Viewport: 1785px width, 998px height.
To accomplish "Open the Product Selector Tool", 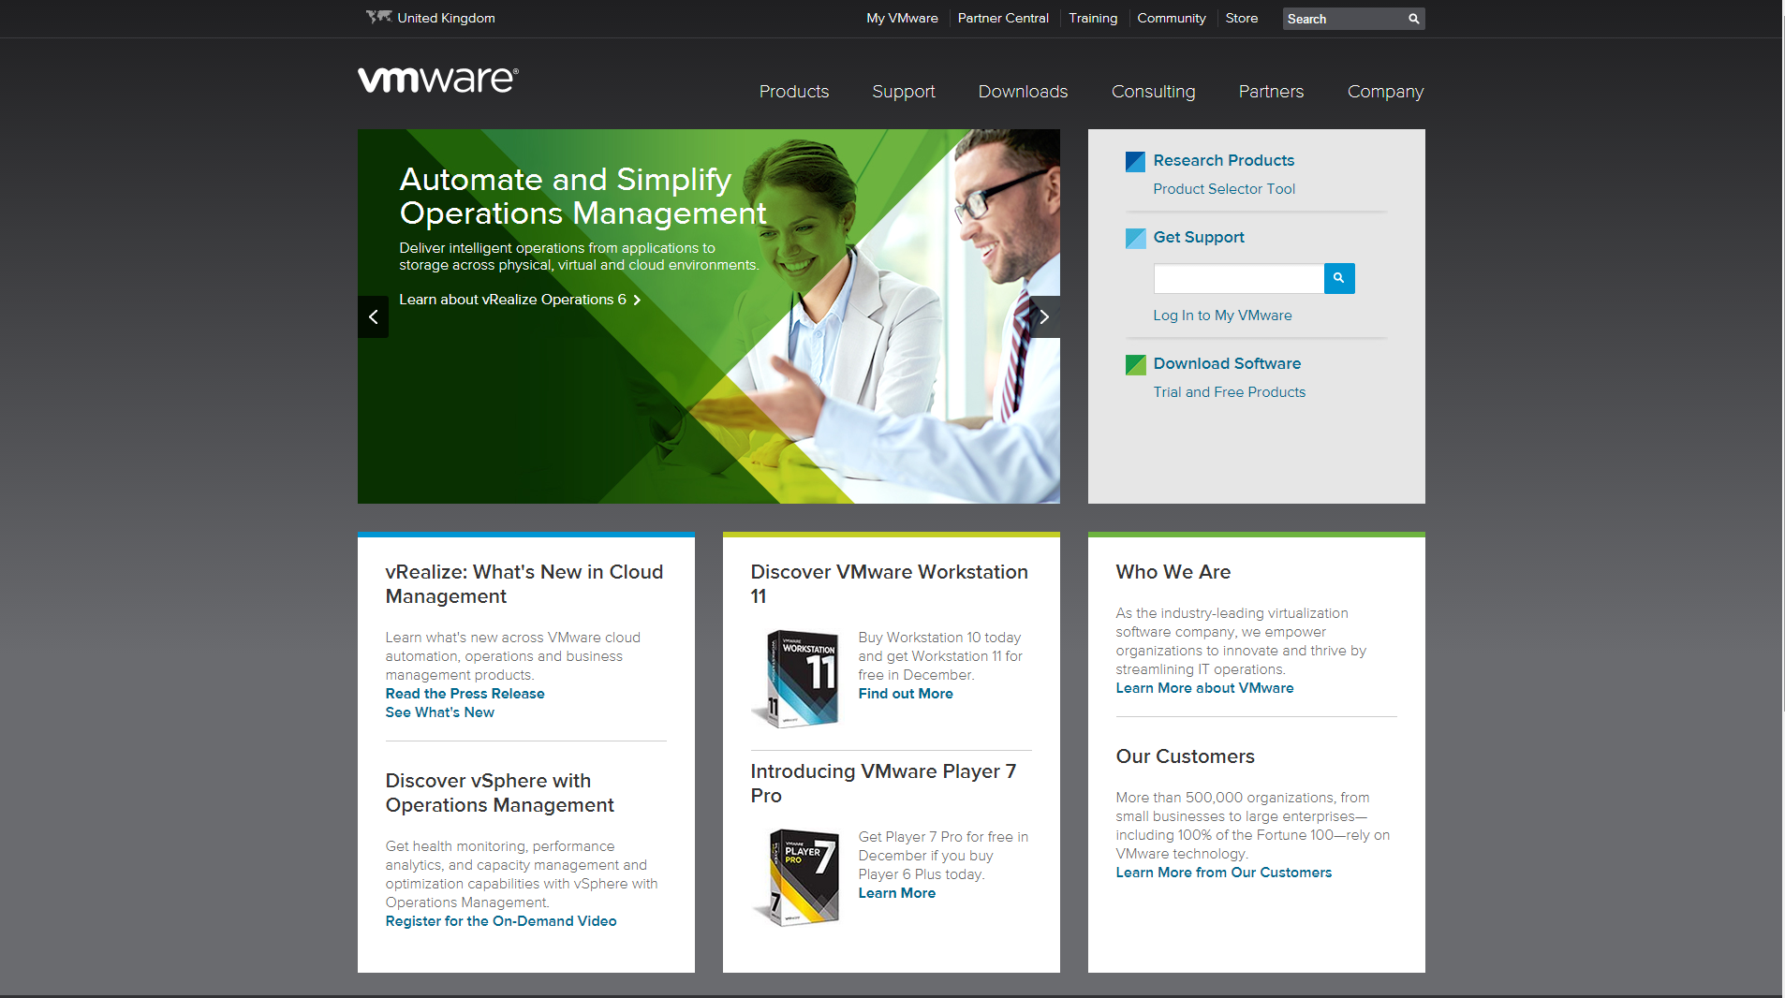I will coord(1224,189).
